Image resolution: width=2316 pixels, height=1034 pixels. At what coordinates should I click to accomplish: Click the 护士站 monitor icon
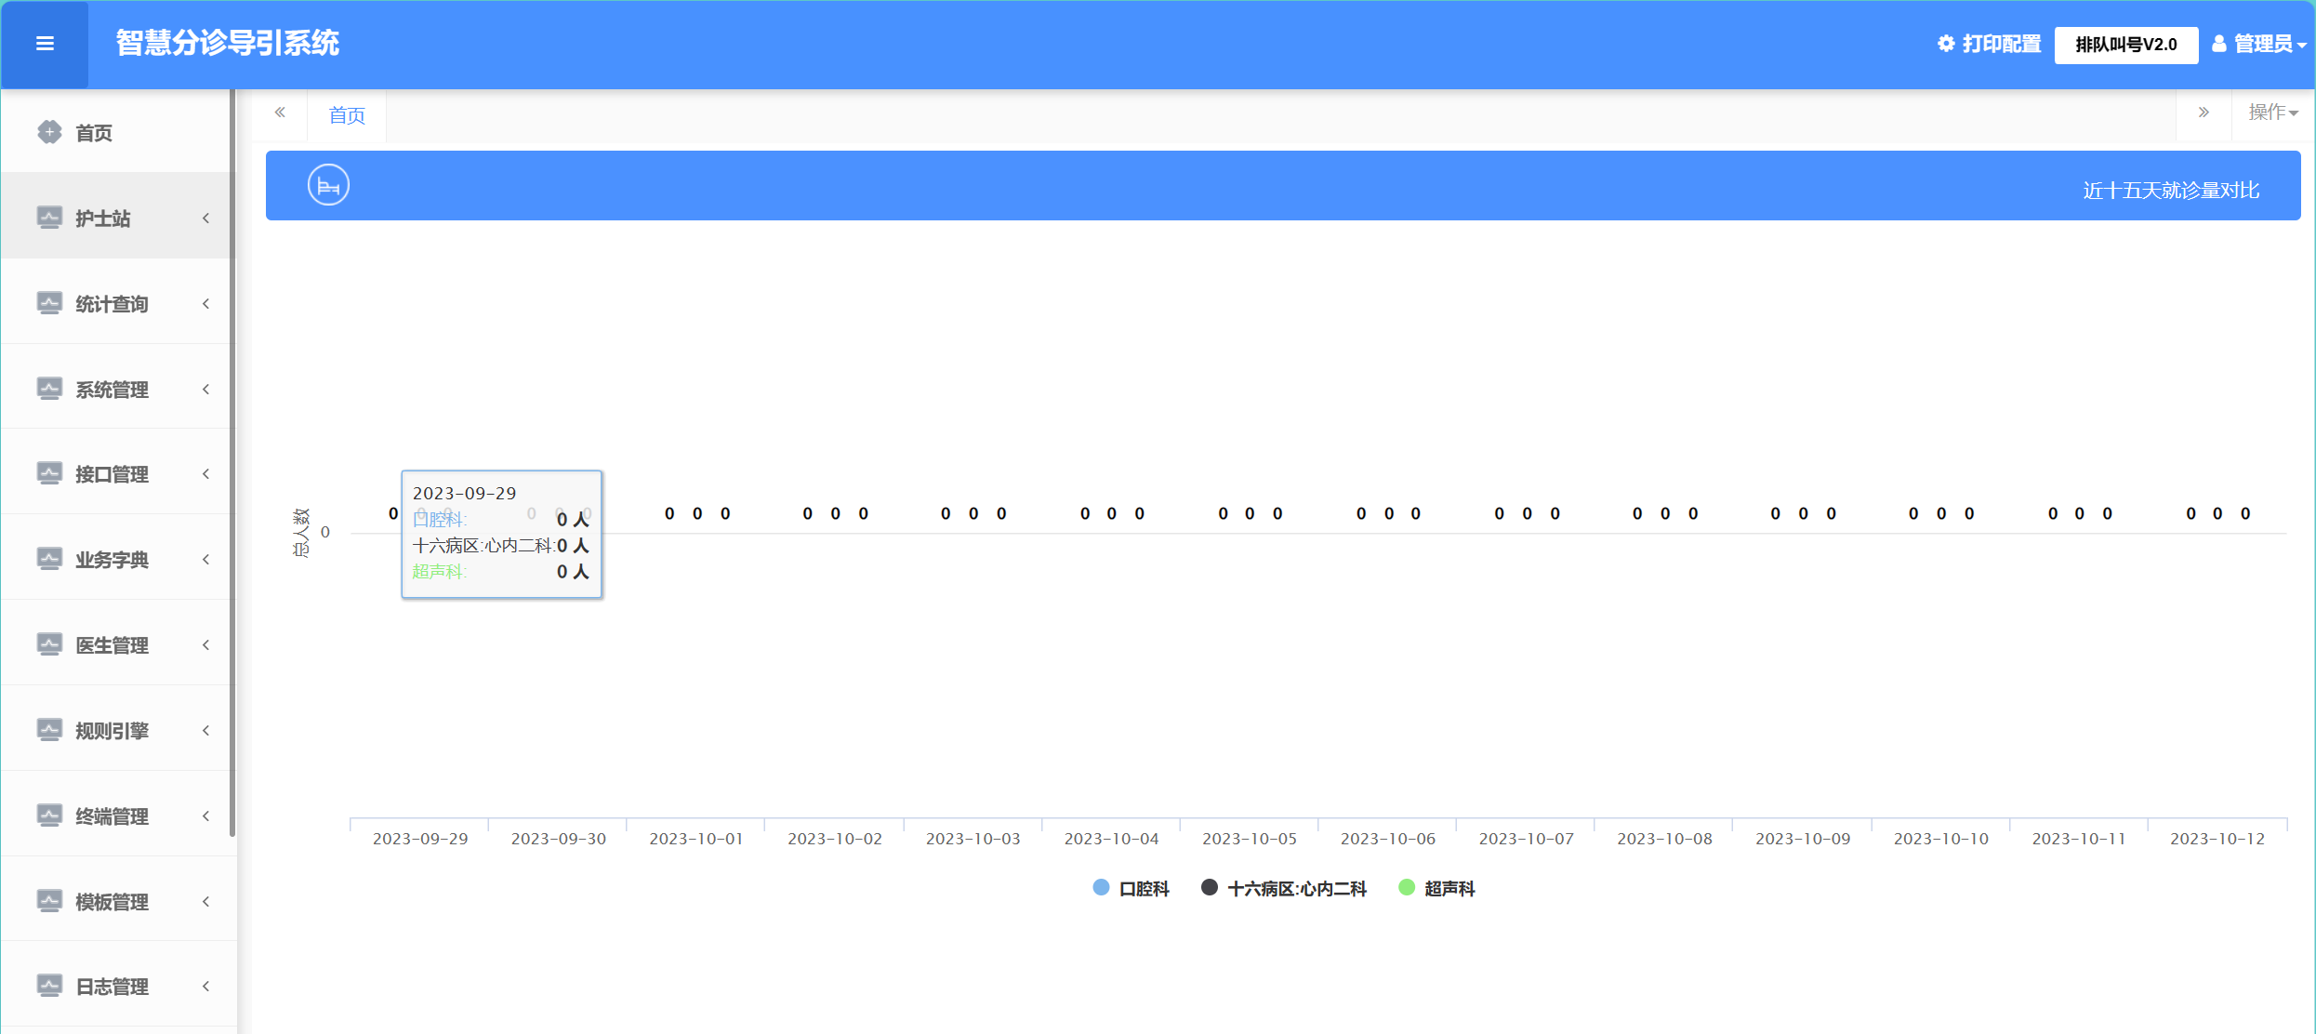(x=49, y=218)
